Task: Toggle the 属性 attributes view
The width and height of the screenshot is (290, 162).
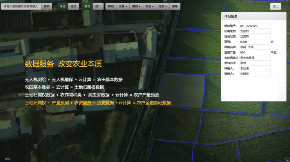Action: pyautogui.click(x=87, y=6)
